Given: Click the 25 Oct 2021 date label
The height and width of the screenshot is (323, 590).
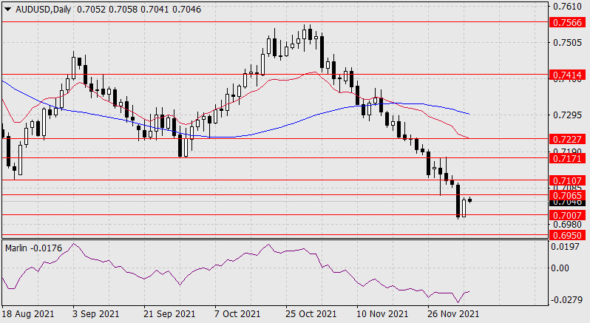Looking at the screenshot, I should [311, 314].
